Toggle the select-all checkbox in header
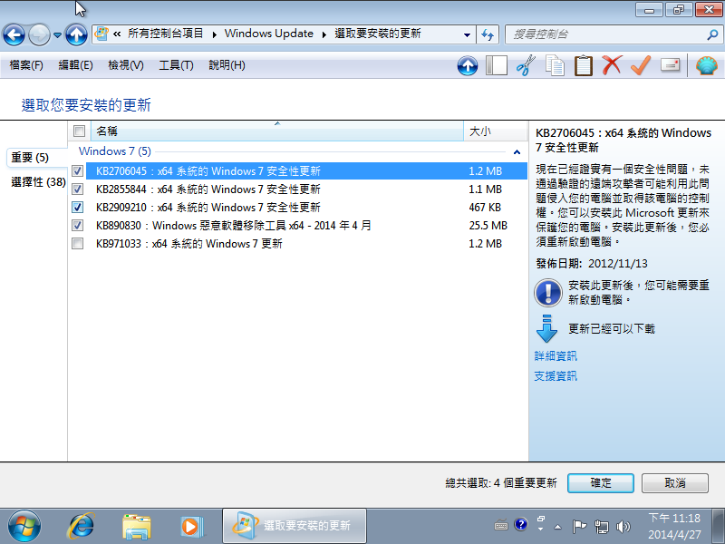Image resolution: width=725 pixels, height=544 pixels. (x=79, y=131)
